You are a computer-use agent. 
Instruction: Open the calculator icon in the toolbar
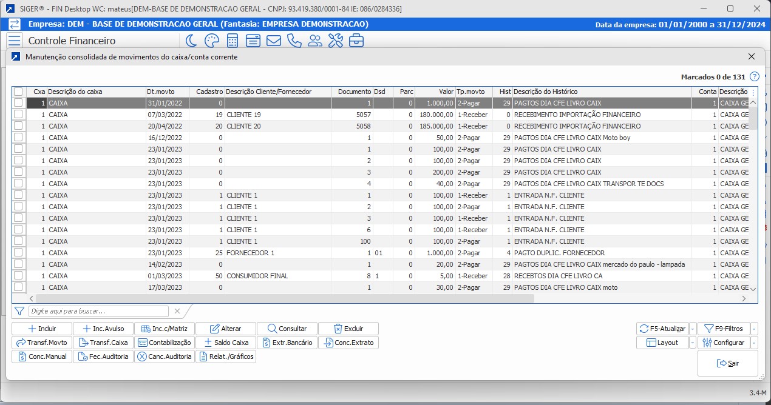point(232,41)
